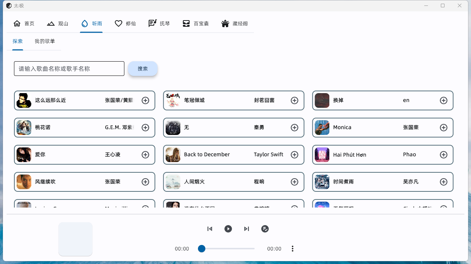Image resolution: width=471 pixels, height=264 pixels.
Task: Click Hai Phút Hơn album cover
Action: (x=322, y=155)
